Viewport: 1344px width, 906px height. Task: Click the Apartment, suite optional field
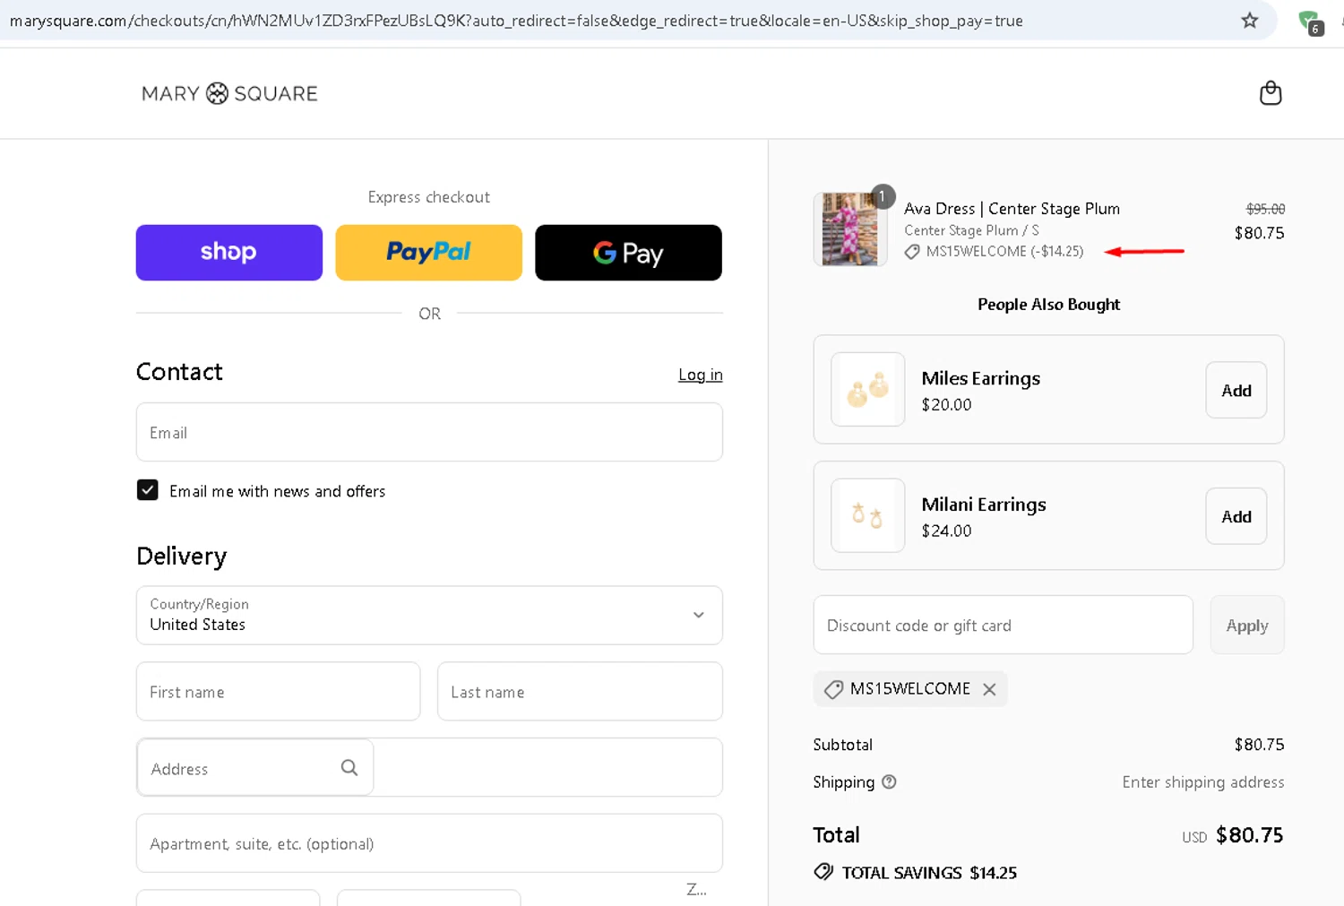tap(429, 843)
